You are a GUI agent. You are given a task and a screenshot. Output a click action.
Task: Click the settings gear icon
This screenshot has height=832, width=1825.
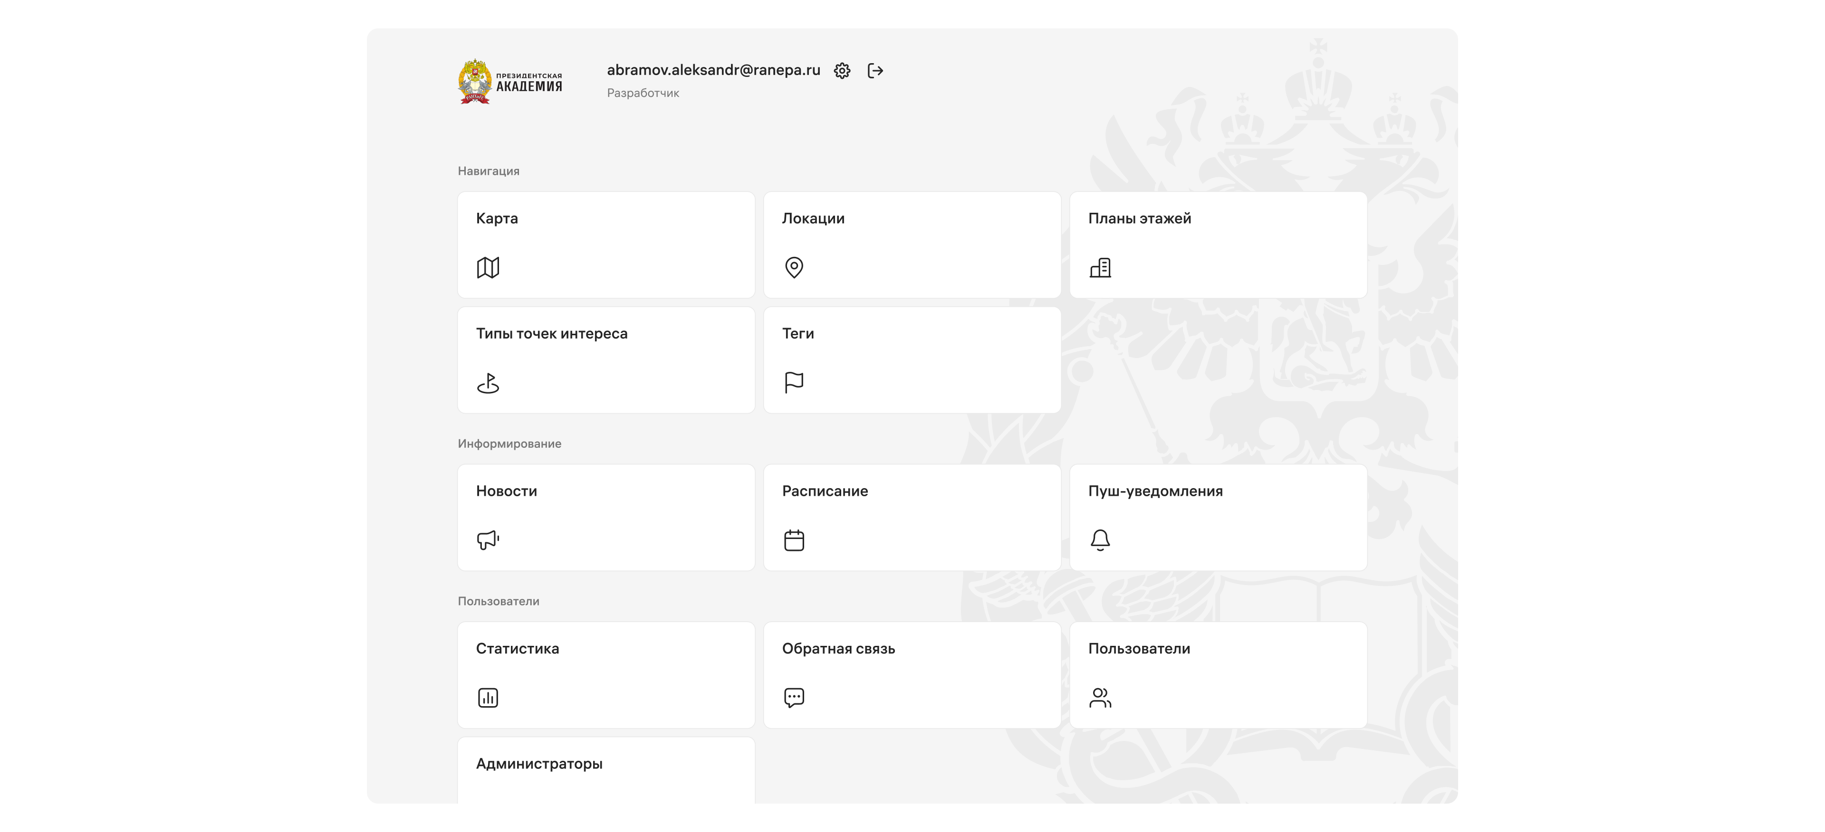point(842,71)
